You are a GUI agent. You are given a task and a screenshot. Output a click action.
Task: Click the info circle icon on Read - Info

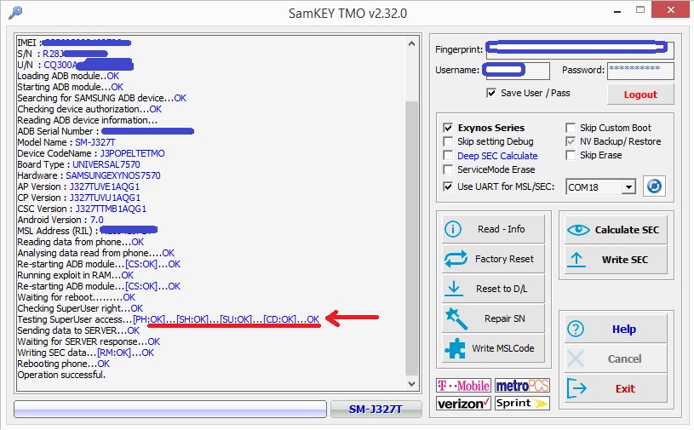point(453,229)
